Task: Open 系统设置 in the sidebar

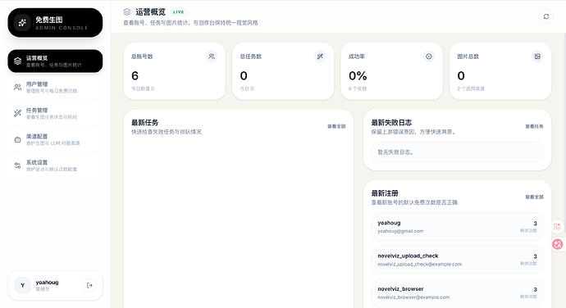Action: 55,165
